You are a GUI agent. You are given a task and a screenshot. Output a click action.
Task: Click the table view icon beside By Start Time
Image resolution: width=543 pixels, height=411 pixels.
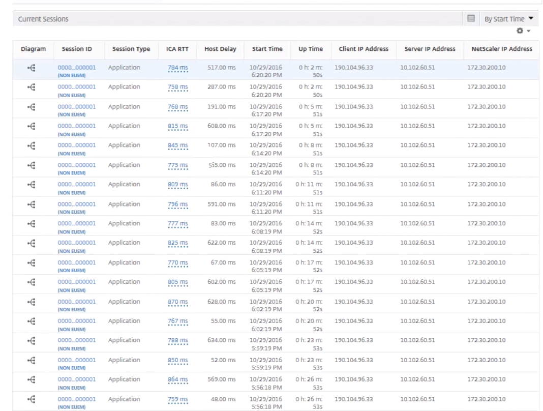point(472,19)
